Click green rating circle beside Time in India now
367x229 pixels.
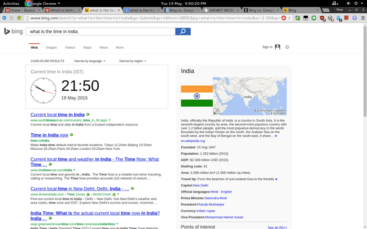pos(71,135)
